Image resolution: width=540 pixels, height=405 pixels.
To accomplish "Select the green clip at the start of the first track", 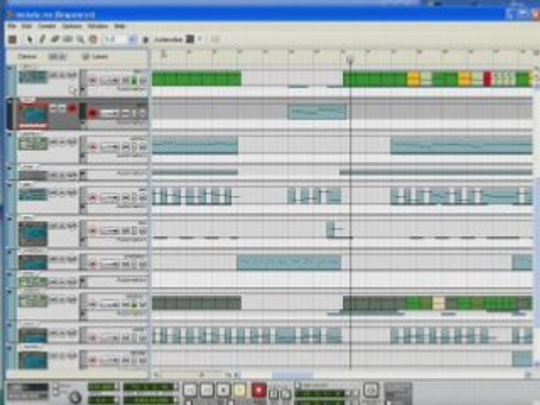I will point(197,78).
